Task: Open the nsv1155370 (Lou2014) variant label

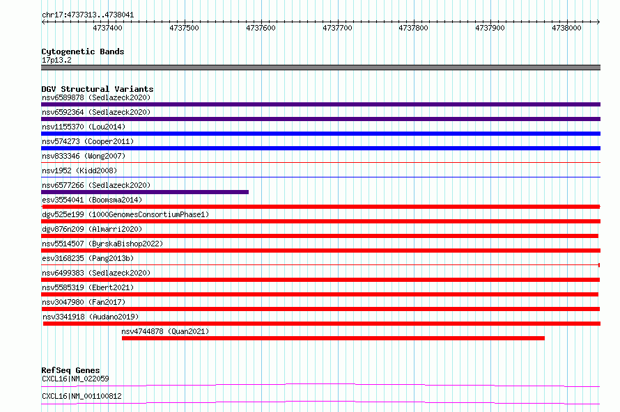Action: pyautogui.click(x=84, y=127)
